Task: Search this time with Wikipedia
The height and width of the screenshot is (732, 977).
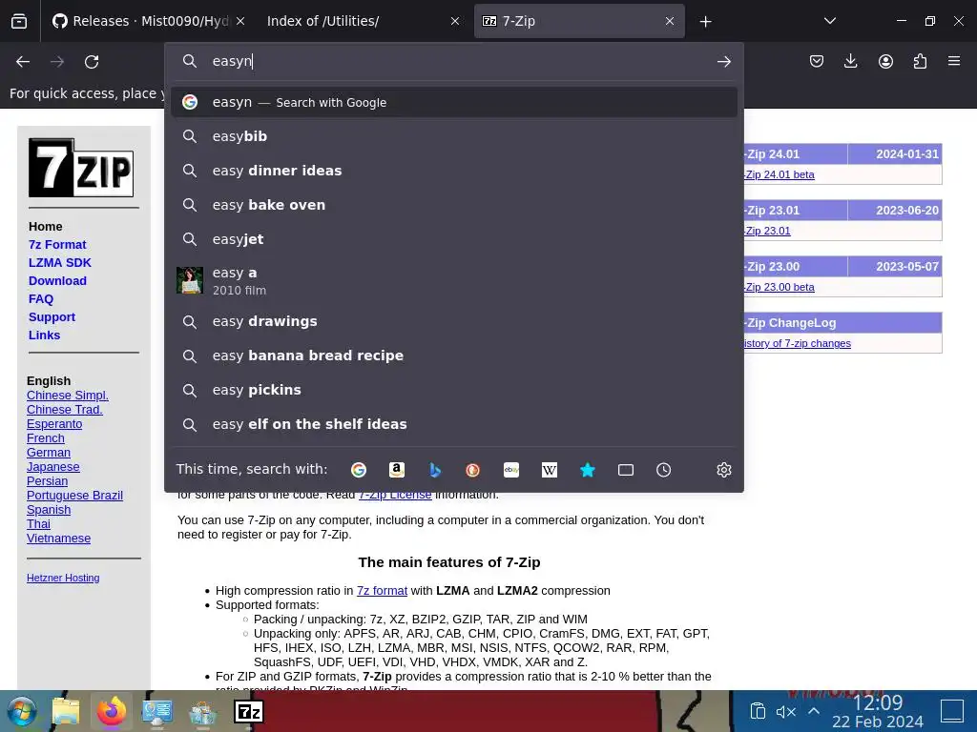Action: point(550,470)
